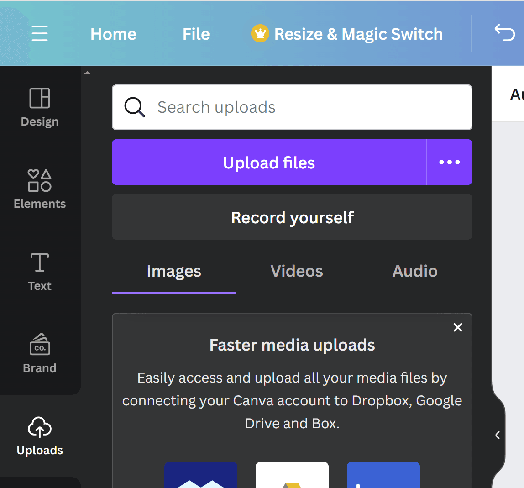Open the Elements panel
The width and height of the screenshot is (524, 488).
40,189
